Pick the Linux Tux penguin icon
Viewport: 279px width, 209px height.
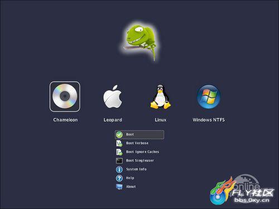(160, 96)
